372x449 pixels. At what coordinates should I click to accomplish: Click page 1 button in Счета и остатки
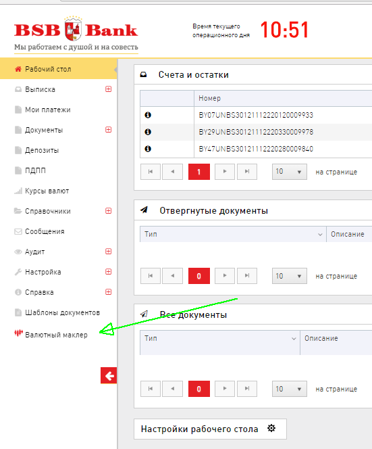click(199, 172)
